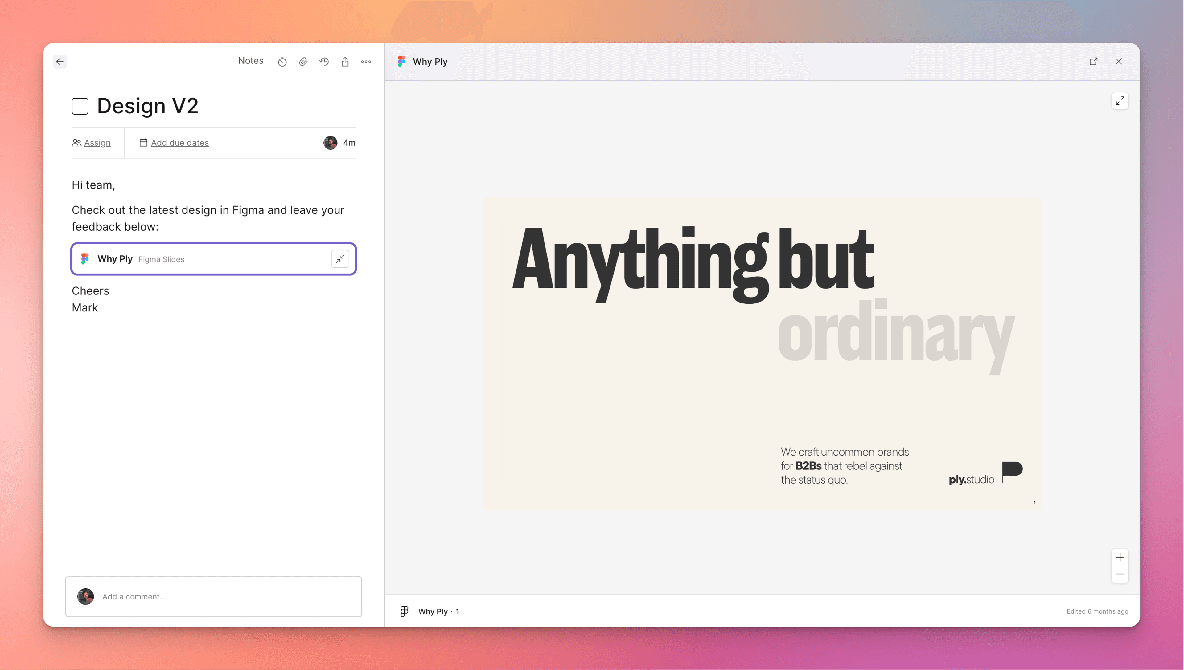Click the avatar in the comment box

(x=86, y=596)
